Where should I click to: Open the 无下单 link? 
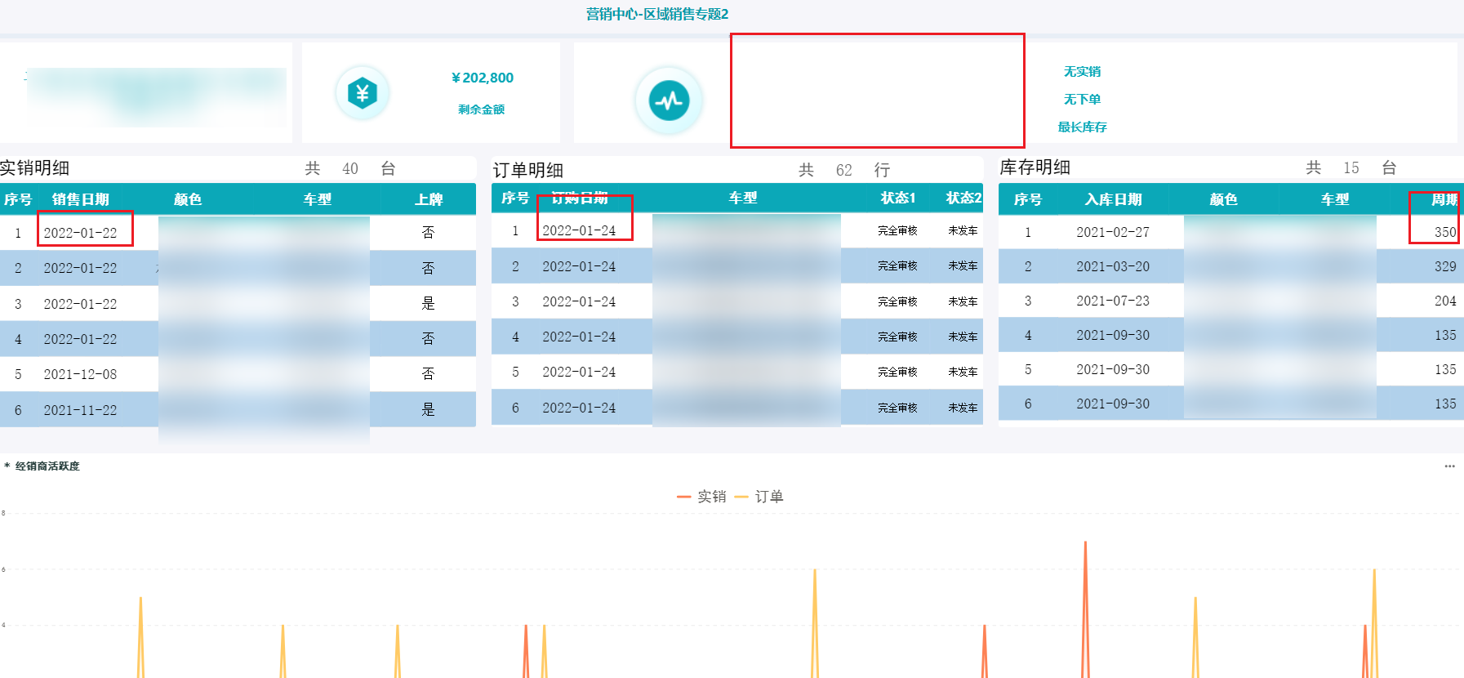pyautogui.click(x=1082, y=100)
